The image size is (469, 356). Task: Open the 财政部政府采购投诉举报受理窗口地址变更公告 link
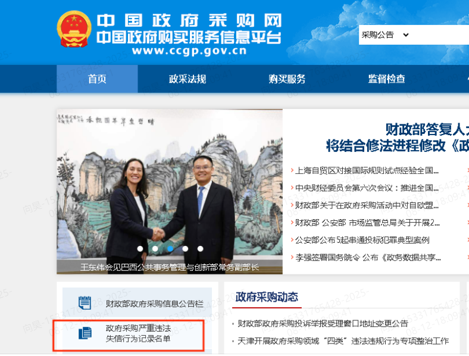(x=323, y=323)
